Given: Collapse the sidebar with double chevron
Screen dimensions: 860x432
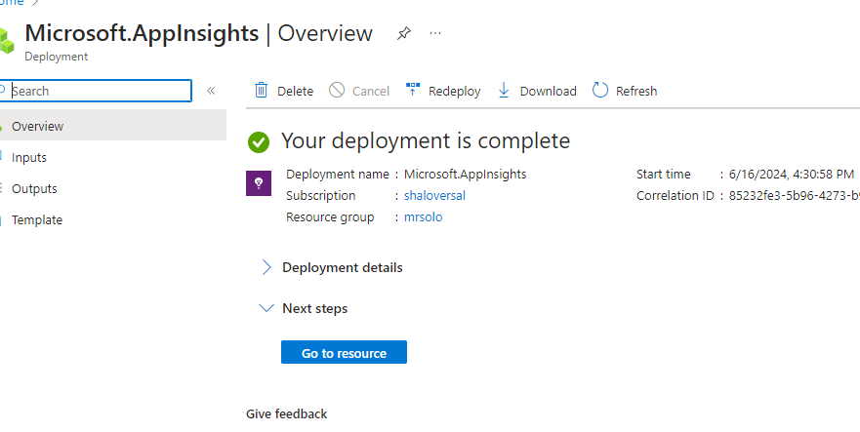Looking at the screenshot, I should pos(211,91).
